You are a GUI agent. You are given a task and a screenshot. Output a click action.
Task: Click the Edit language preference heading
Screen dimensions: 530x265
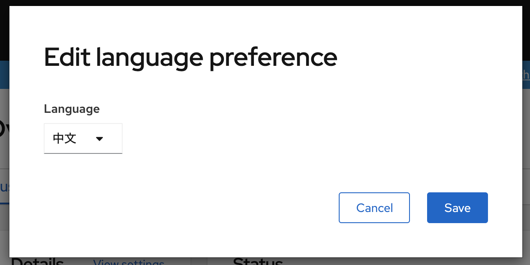tap(190, 57)
